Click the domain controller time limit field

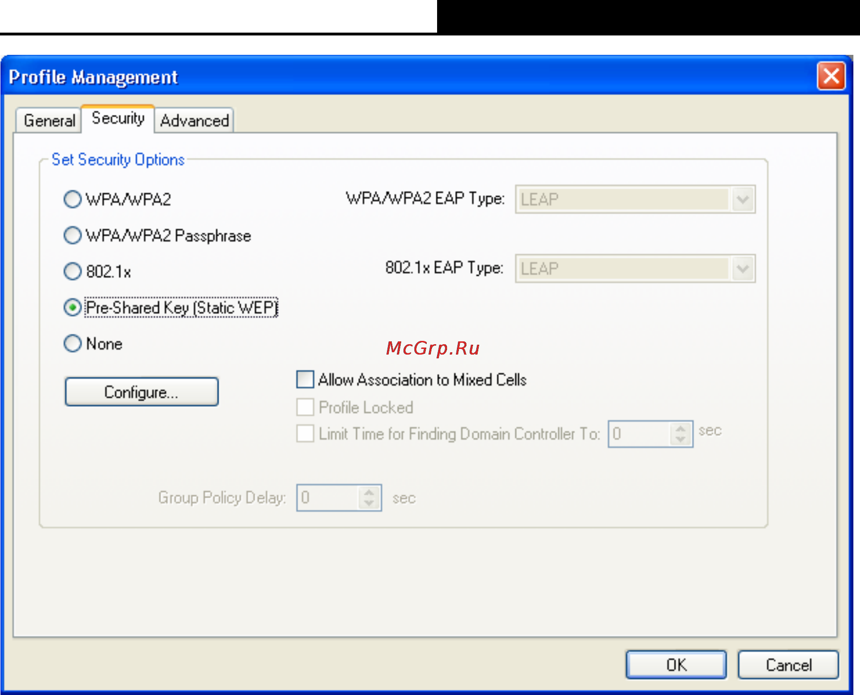(x=639, y=434)
